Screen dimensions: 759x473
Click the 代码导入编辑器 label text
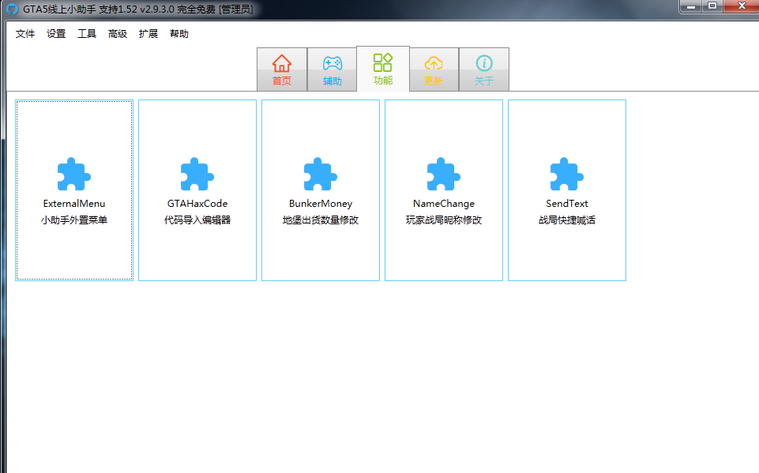coord(197,220)
